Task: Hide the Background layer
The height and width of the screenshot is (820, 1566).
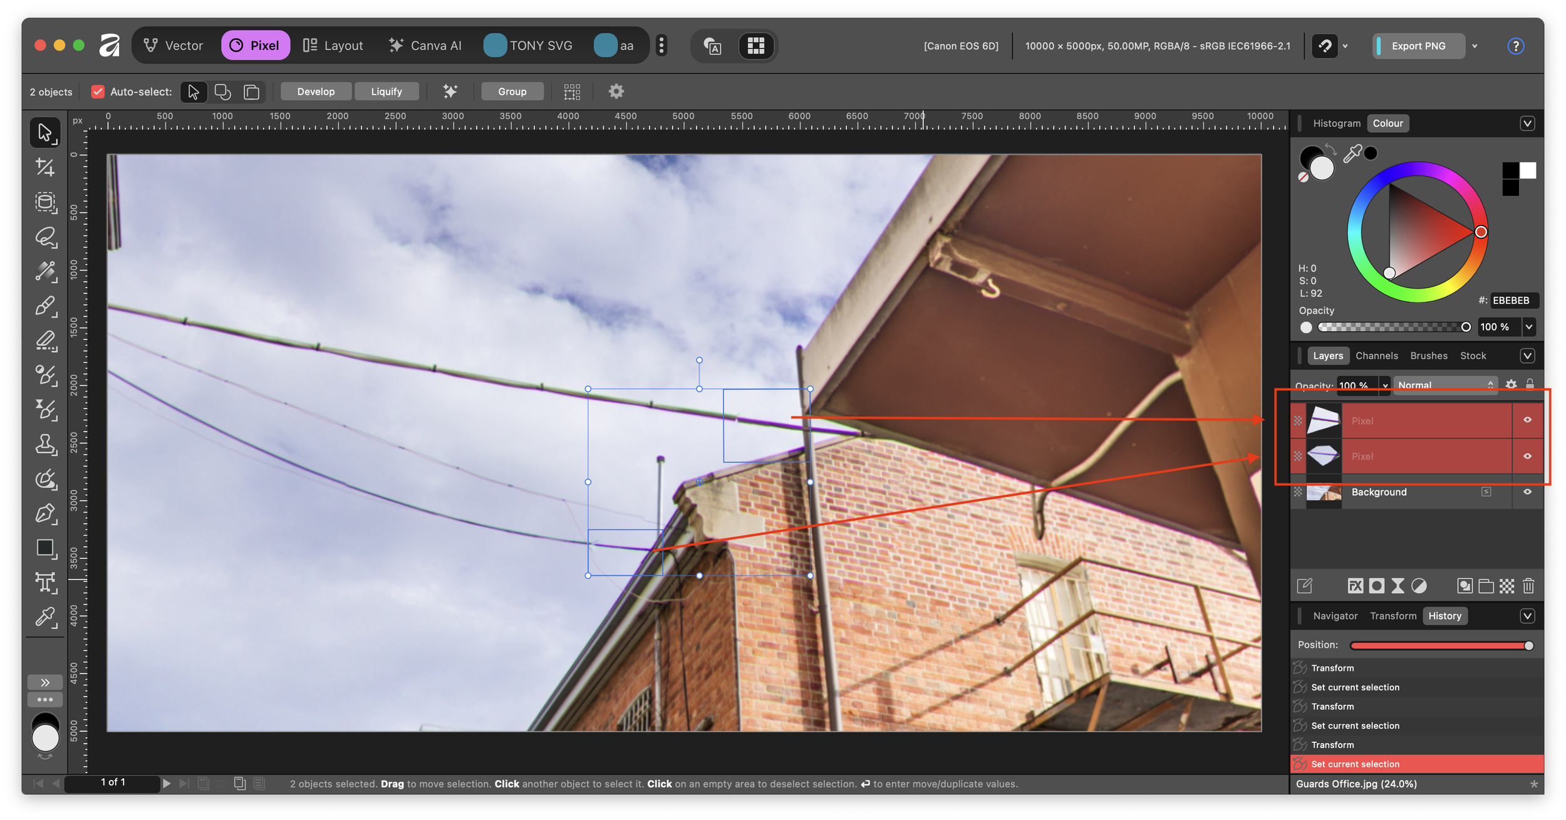Action: pos(1527,492)
